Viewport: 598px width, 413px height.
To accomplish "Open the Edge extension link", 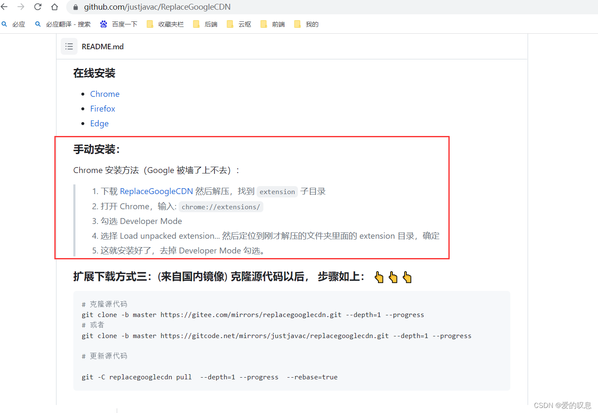I will [x=99, y=123].
